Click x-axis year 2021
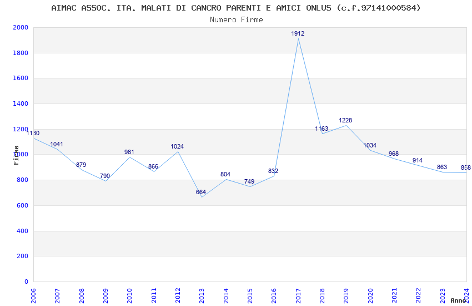Screen dimensions: 472x306 click(394, 295)
